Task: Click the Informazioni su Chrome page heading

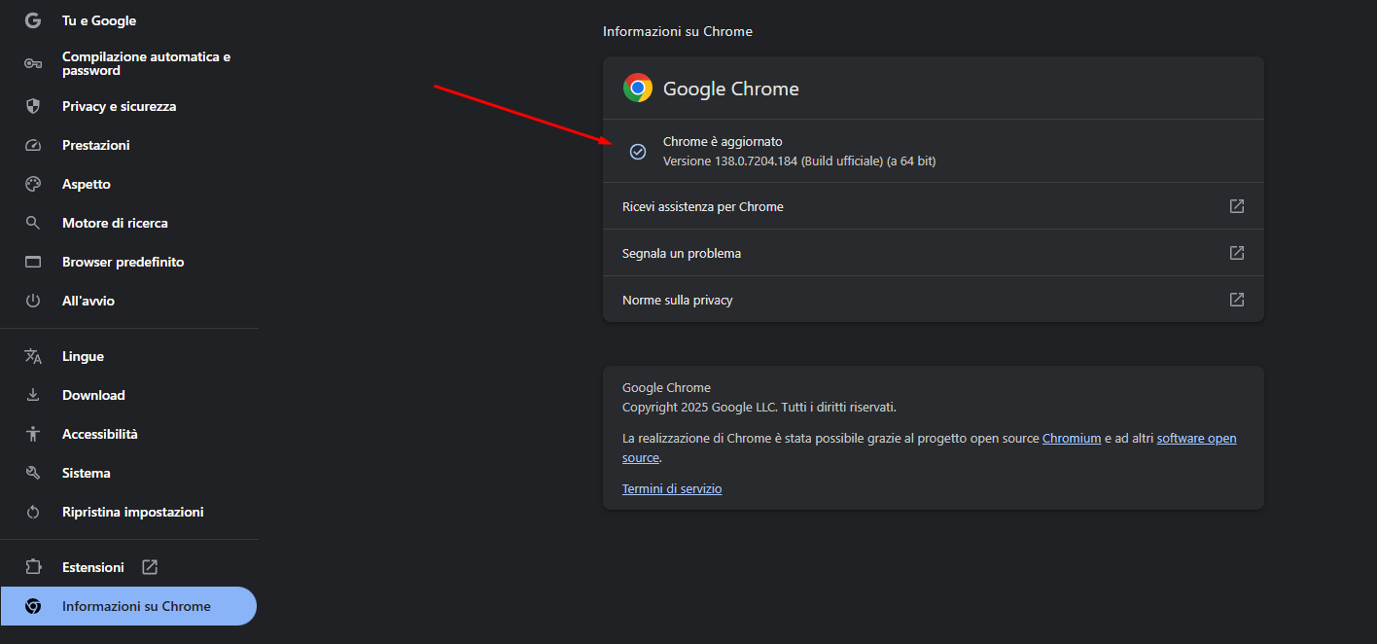Action: (x=678, y=31)
